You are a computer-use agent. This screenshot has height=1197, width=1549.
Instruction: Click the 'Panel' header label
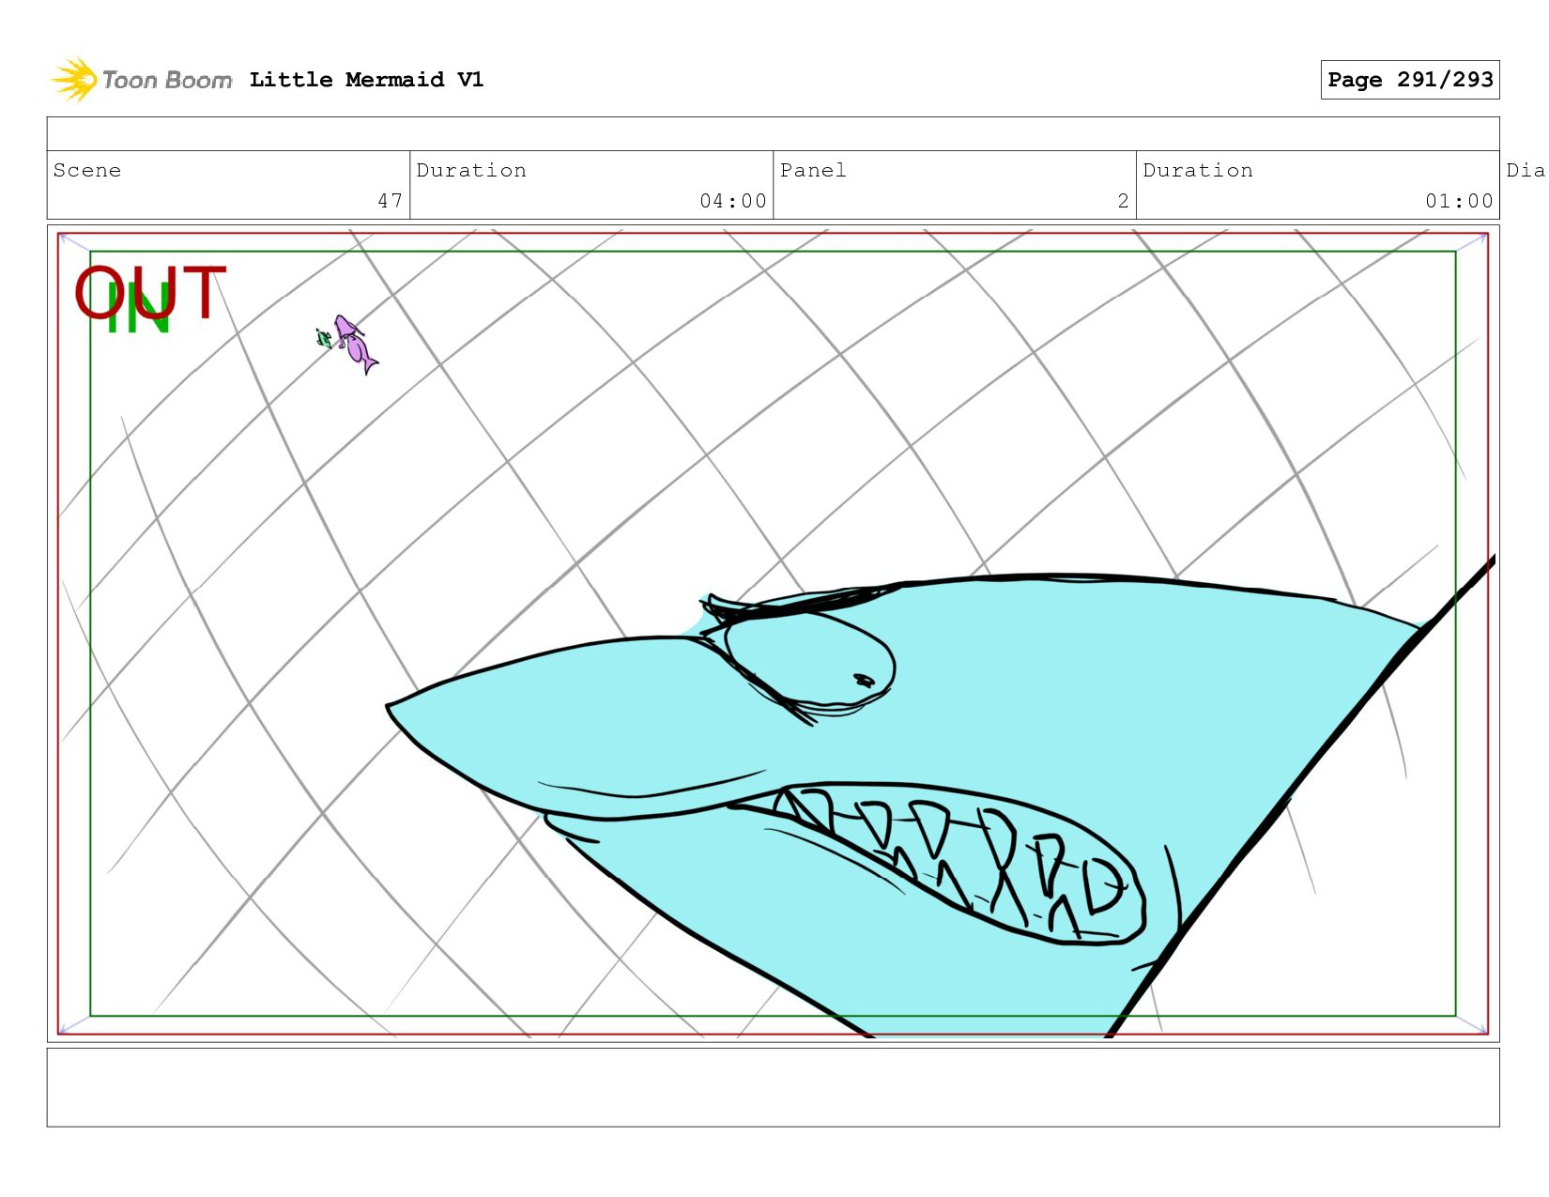pos(813,170)
